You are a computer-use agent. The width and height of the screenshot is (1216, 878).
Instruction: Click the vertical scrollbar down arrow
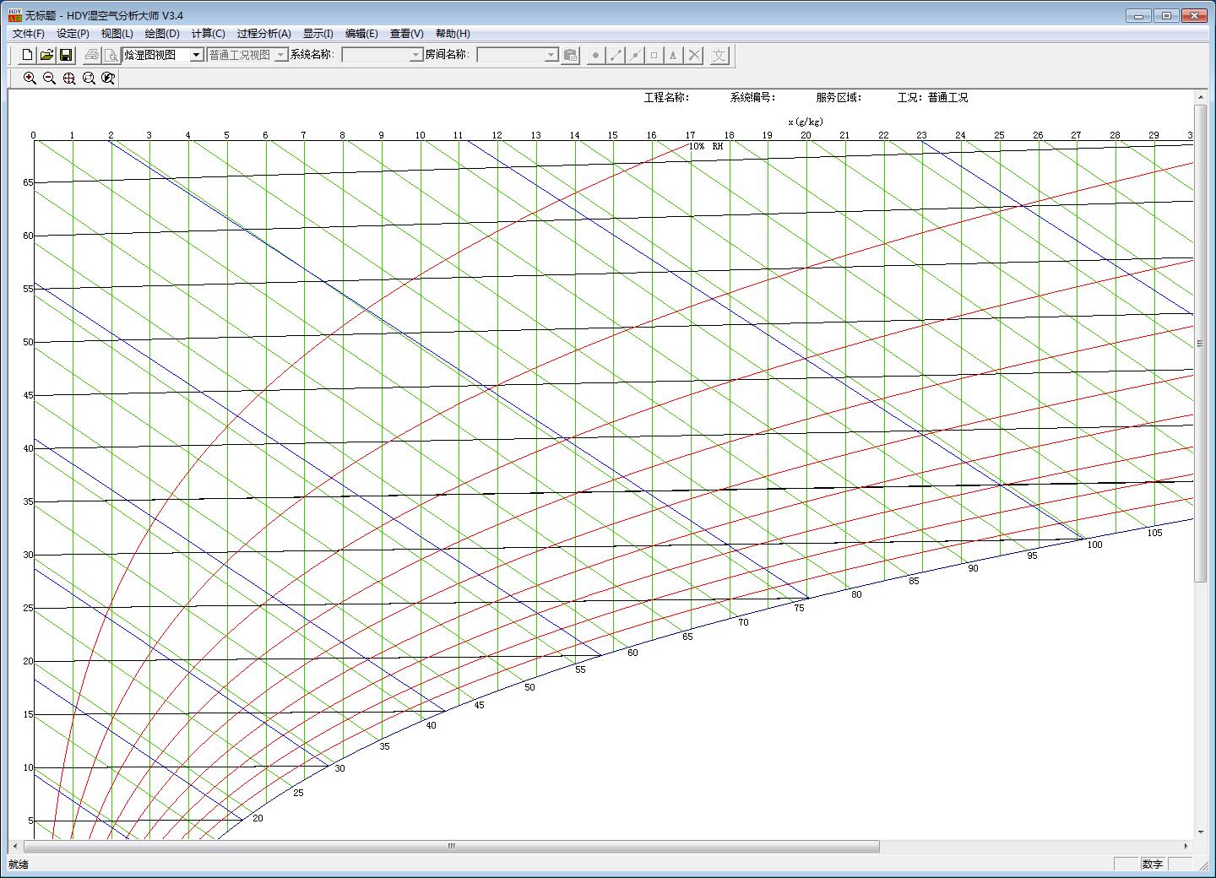pos(1200,832)
